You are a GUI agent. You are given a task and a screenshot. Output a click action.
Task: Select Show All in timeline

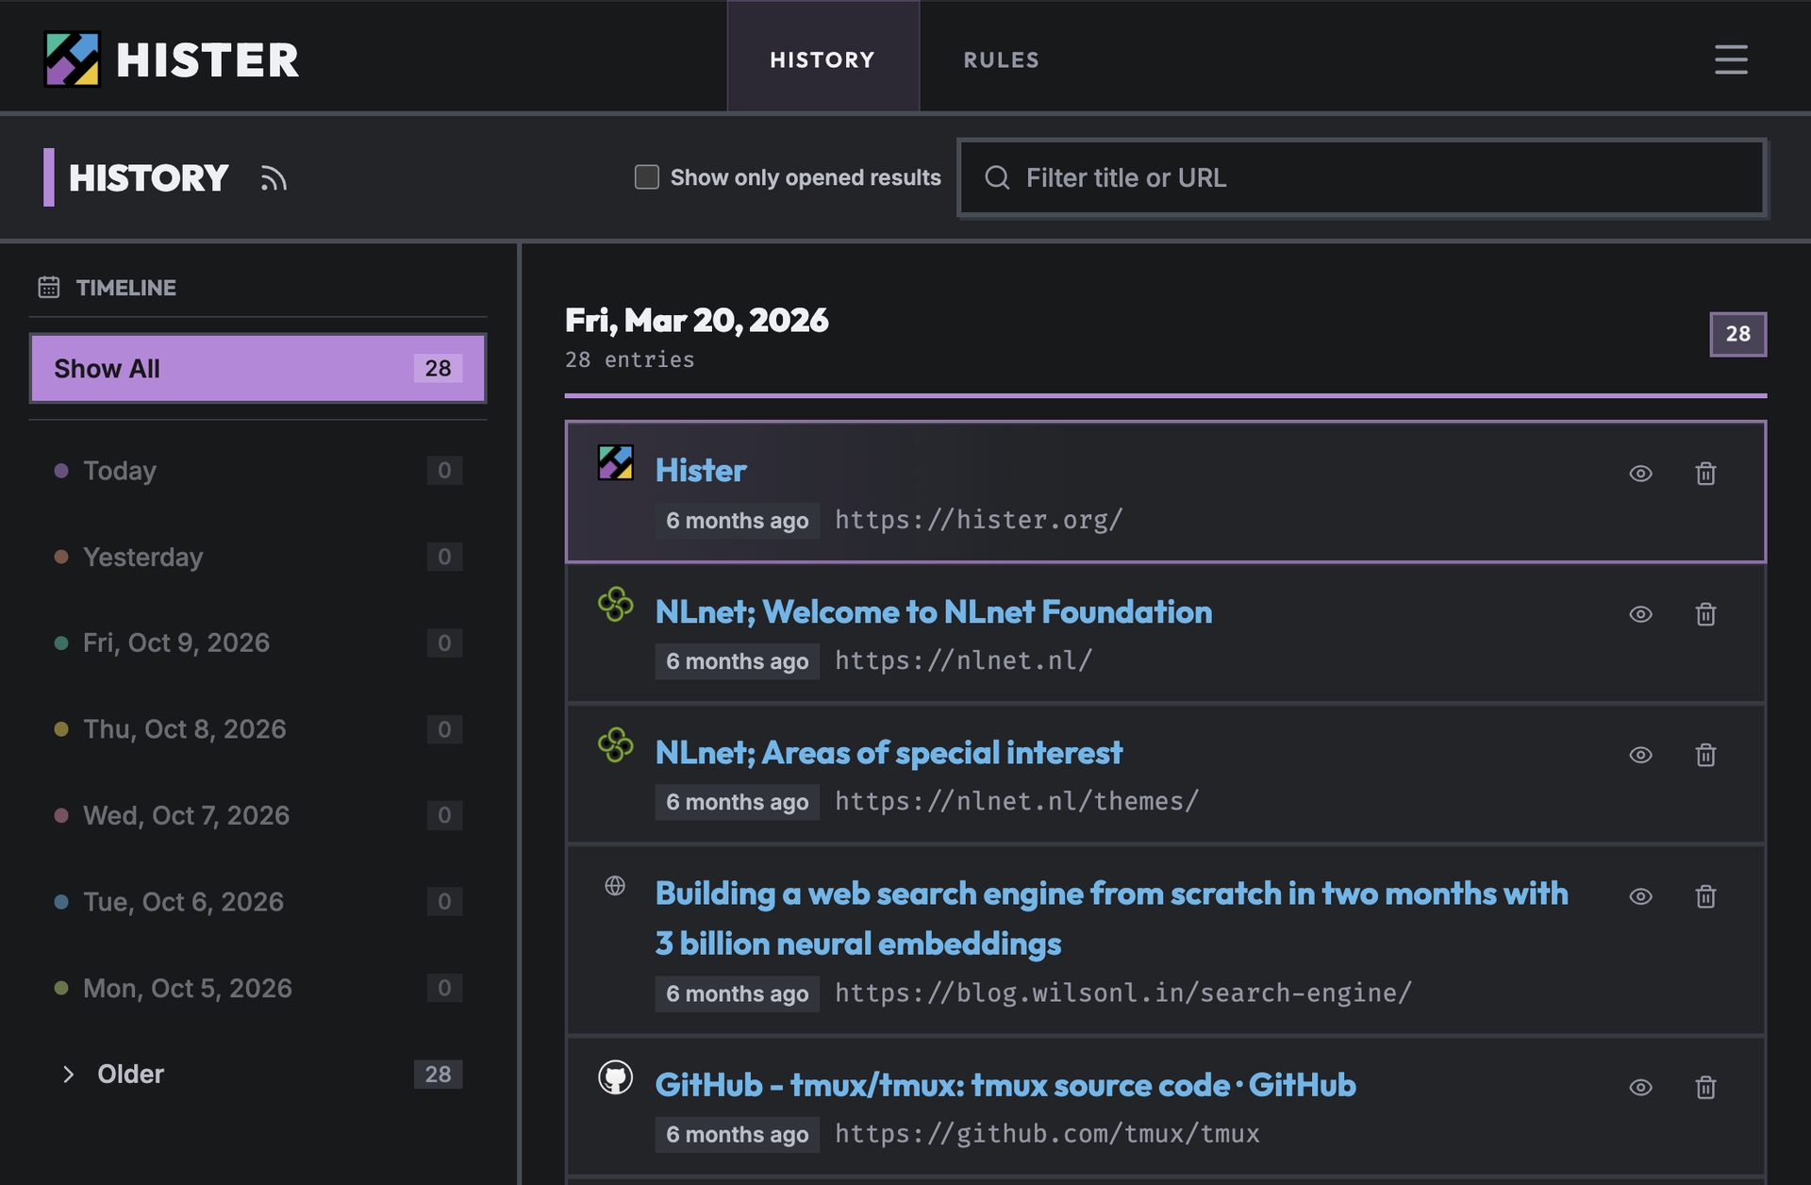tap(258, 368)
